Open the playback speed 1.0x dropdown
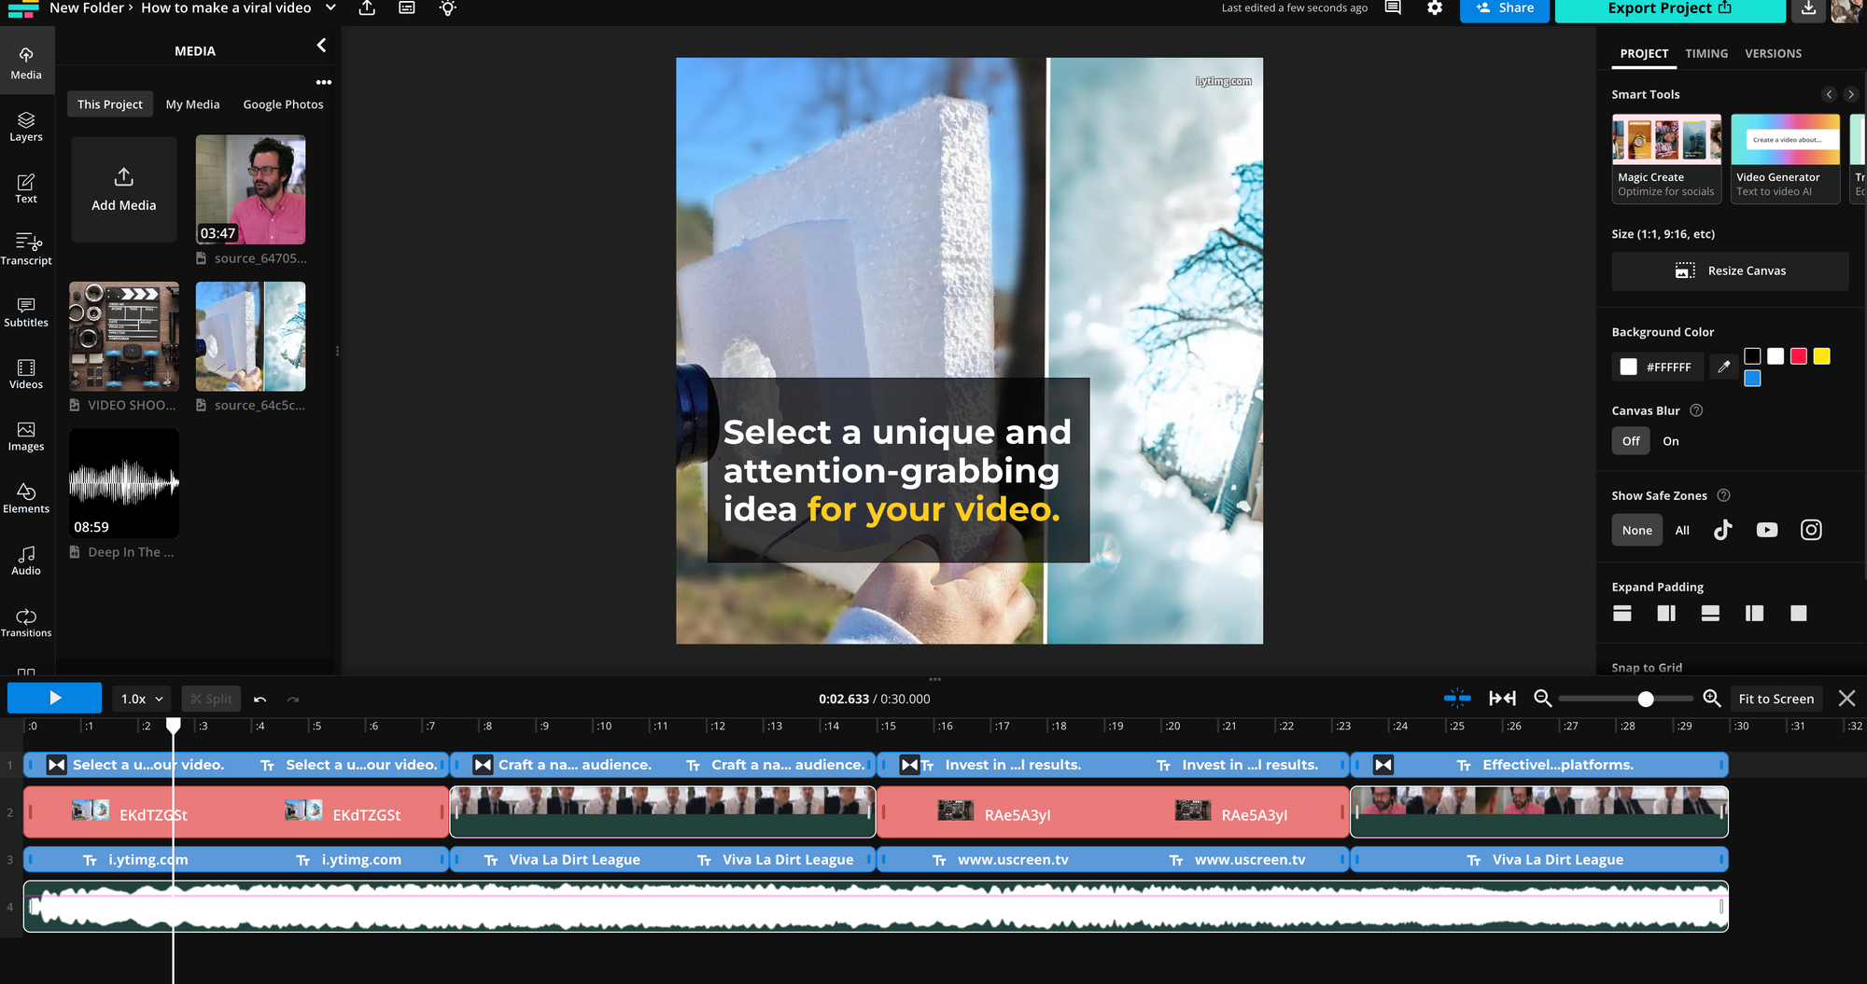Image resolution: width=1867 pixels, height=984 pixels. click(x=142, y=699)
